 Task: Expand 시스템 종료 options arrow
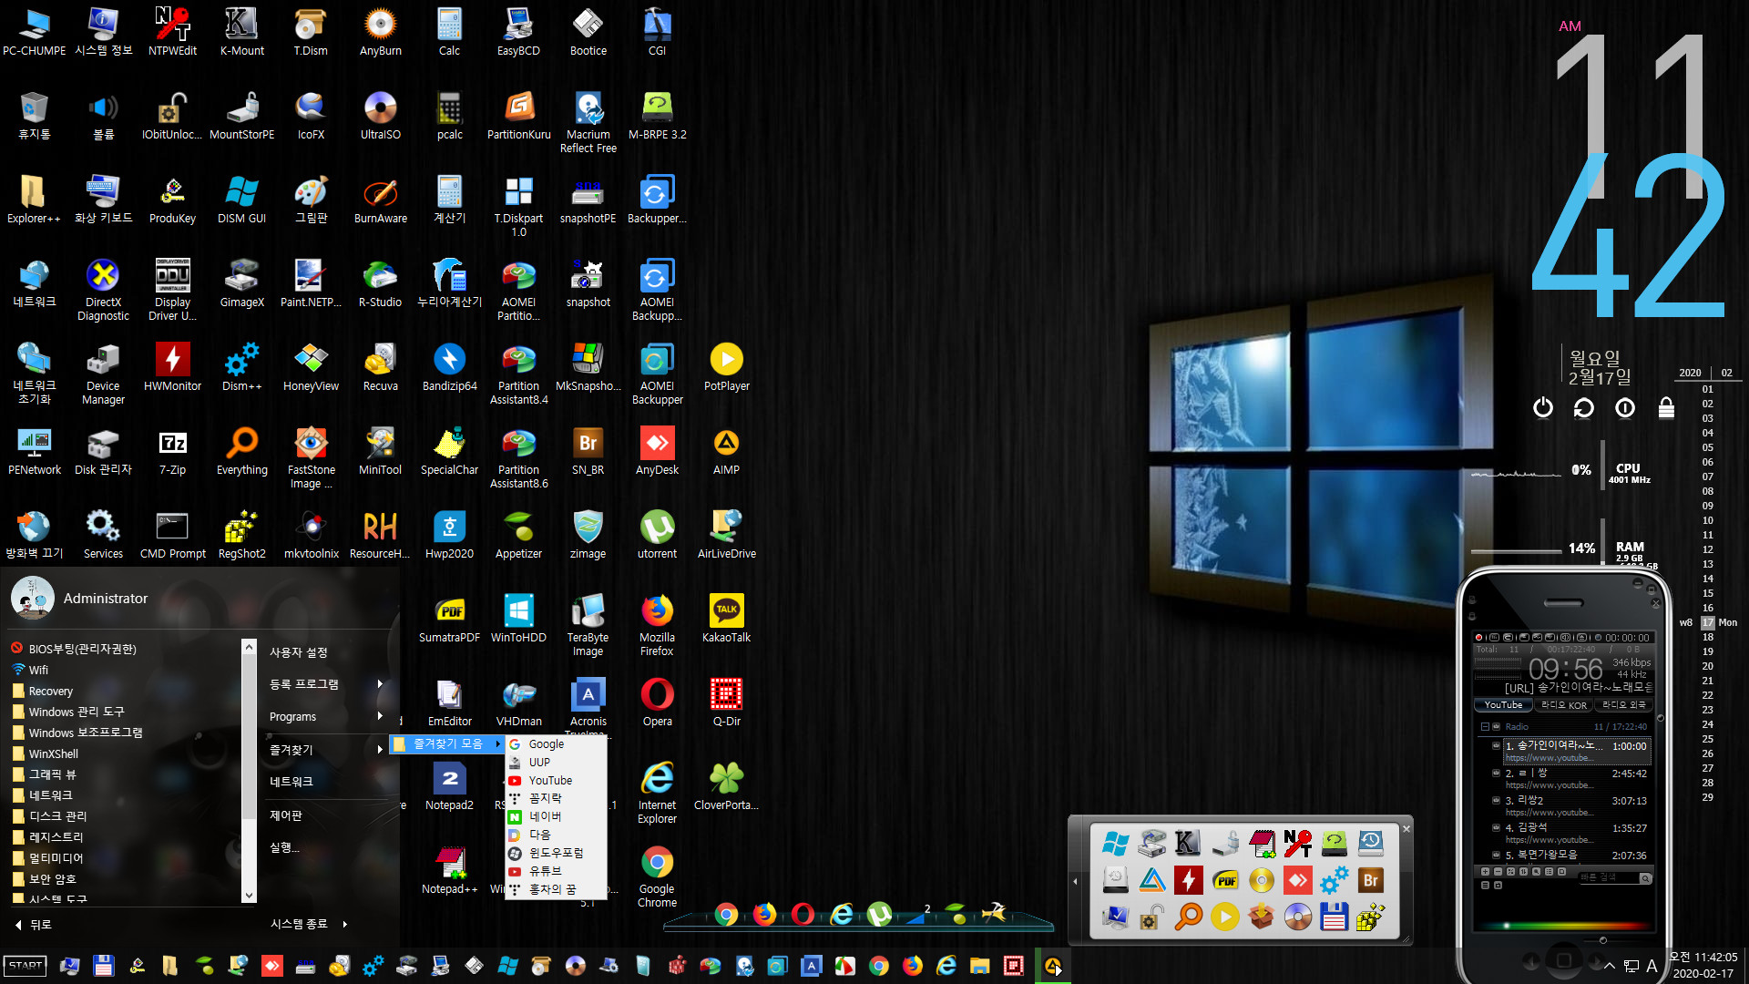345,924
